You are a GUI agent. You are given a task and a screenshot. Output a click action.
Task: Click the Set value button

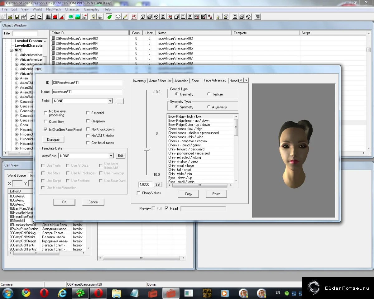(x=158, y=184)
